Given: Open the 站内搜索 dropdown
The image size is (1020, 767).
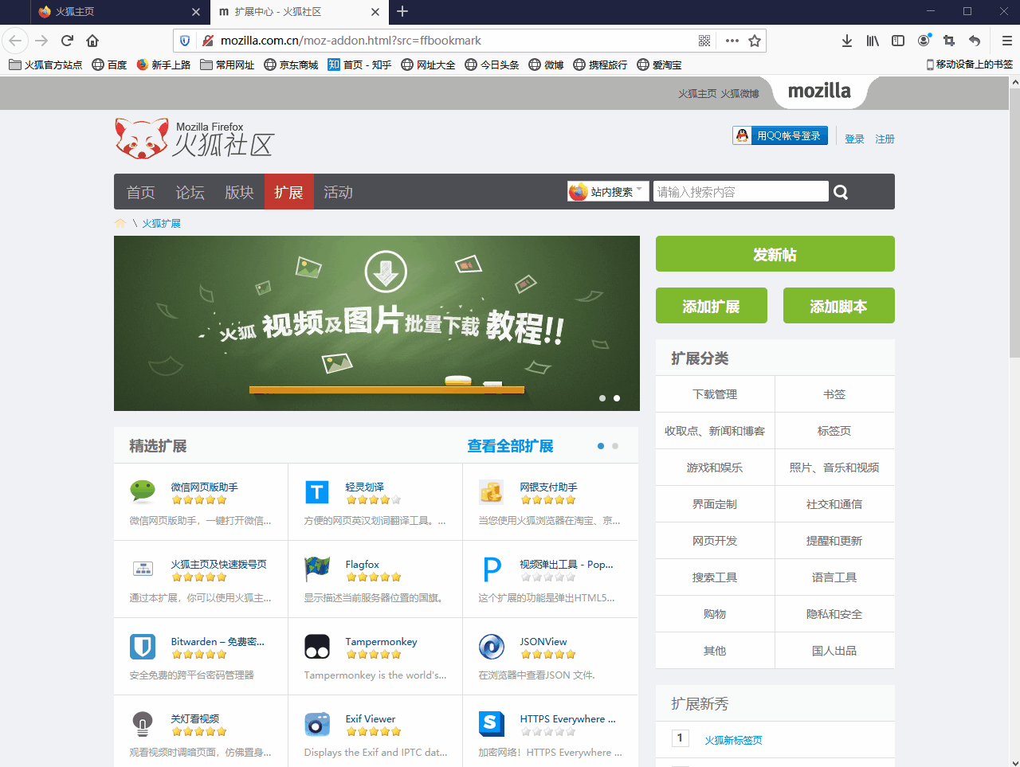Looking at the screenshot, I should coord(607,191).
